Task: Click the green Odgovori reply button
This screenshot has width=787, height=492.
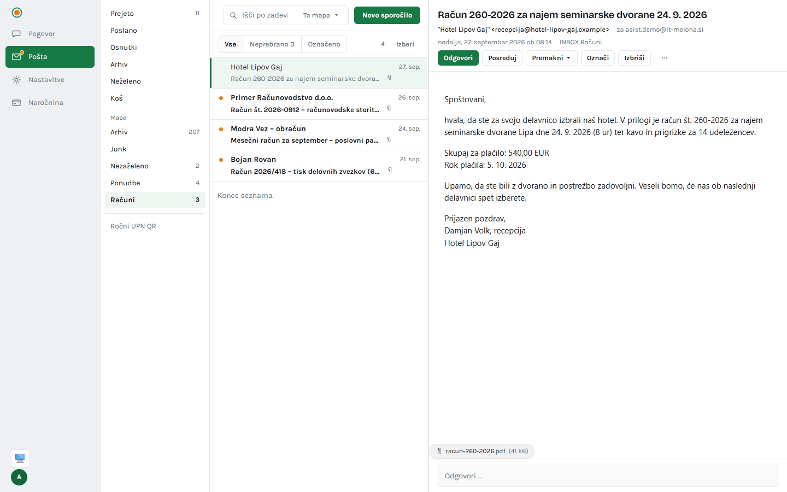Action: (x=458, y=58)
